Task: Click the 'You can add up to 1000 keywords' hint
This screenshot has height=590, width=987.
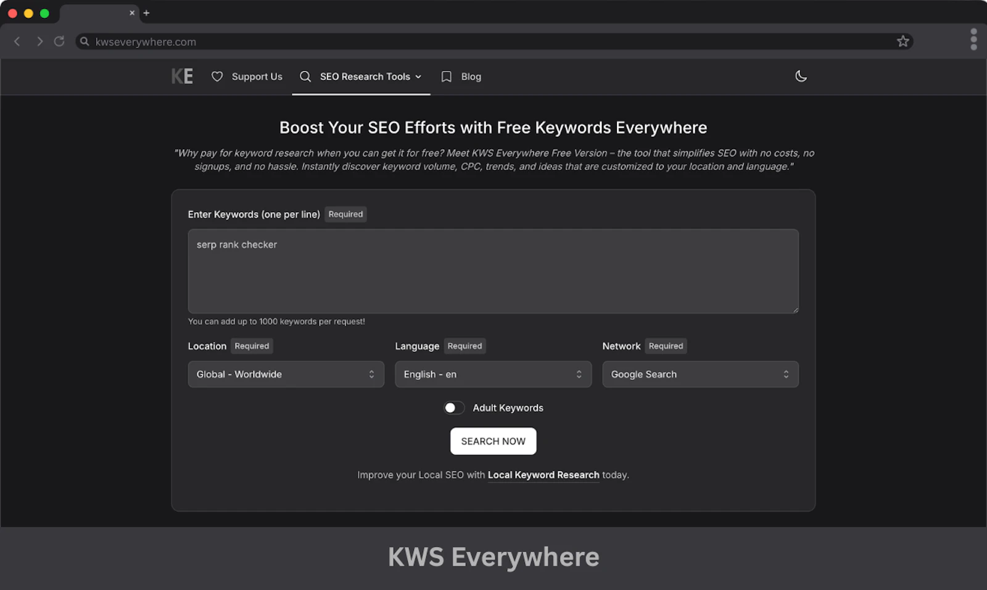Action: (276, 321)
